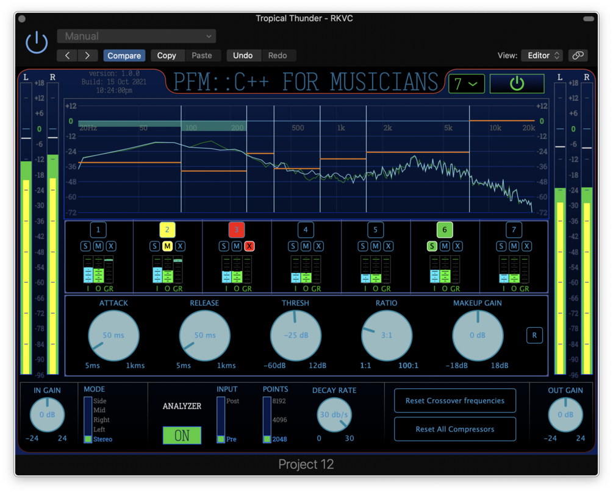
Task: Select green band 6 number button
Action: tap(445, 230)
